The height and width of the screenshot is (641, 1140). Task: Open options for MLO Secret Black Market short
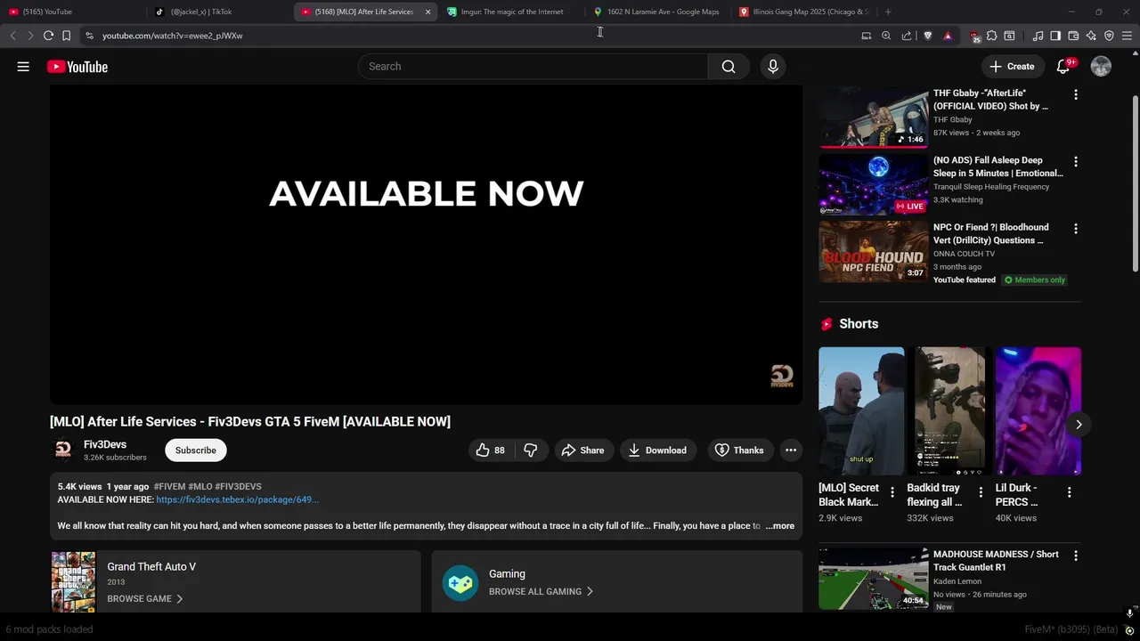pyautogui.click(x=892, y=491)
